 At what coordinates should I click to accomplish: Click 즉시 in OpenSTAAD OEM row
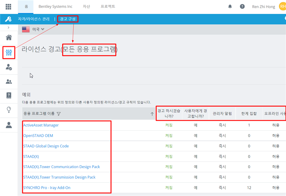(222, 136)
